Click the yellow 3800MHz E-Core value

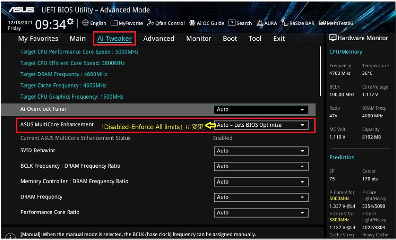coord(340,220)
